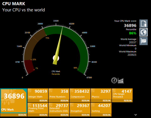
Task: Open the Sorting result tile
Action: click(101, 108)
